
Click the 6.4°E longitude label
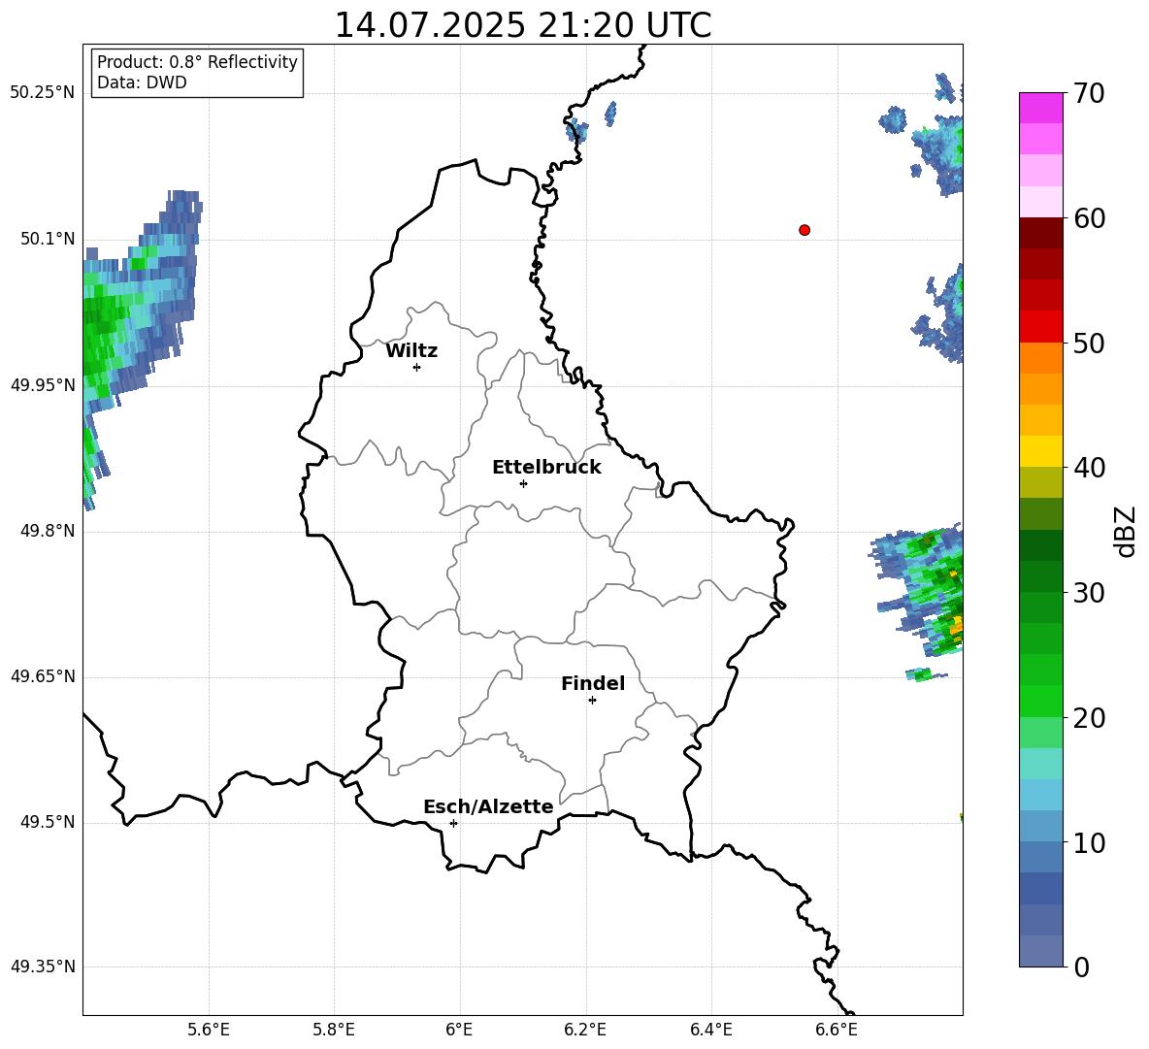click(x=710, y=1030)
